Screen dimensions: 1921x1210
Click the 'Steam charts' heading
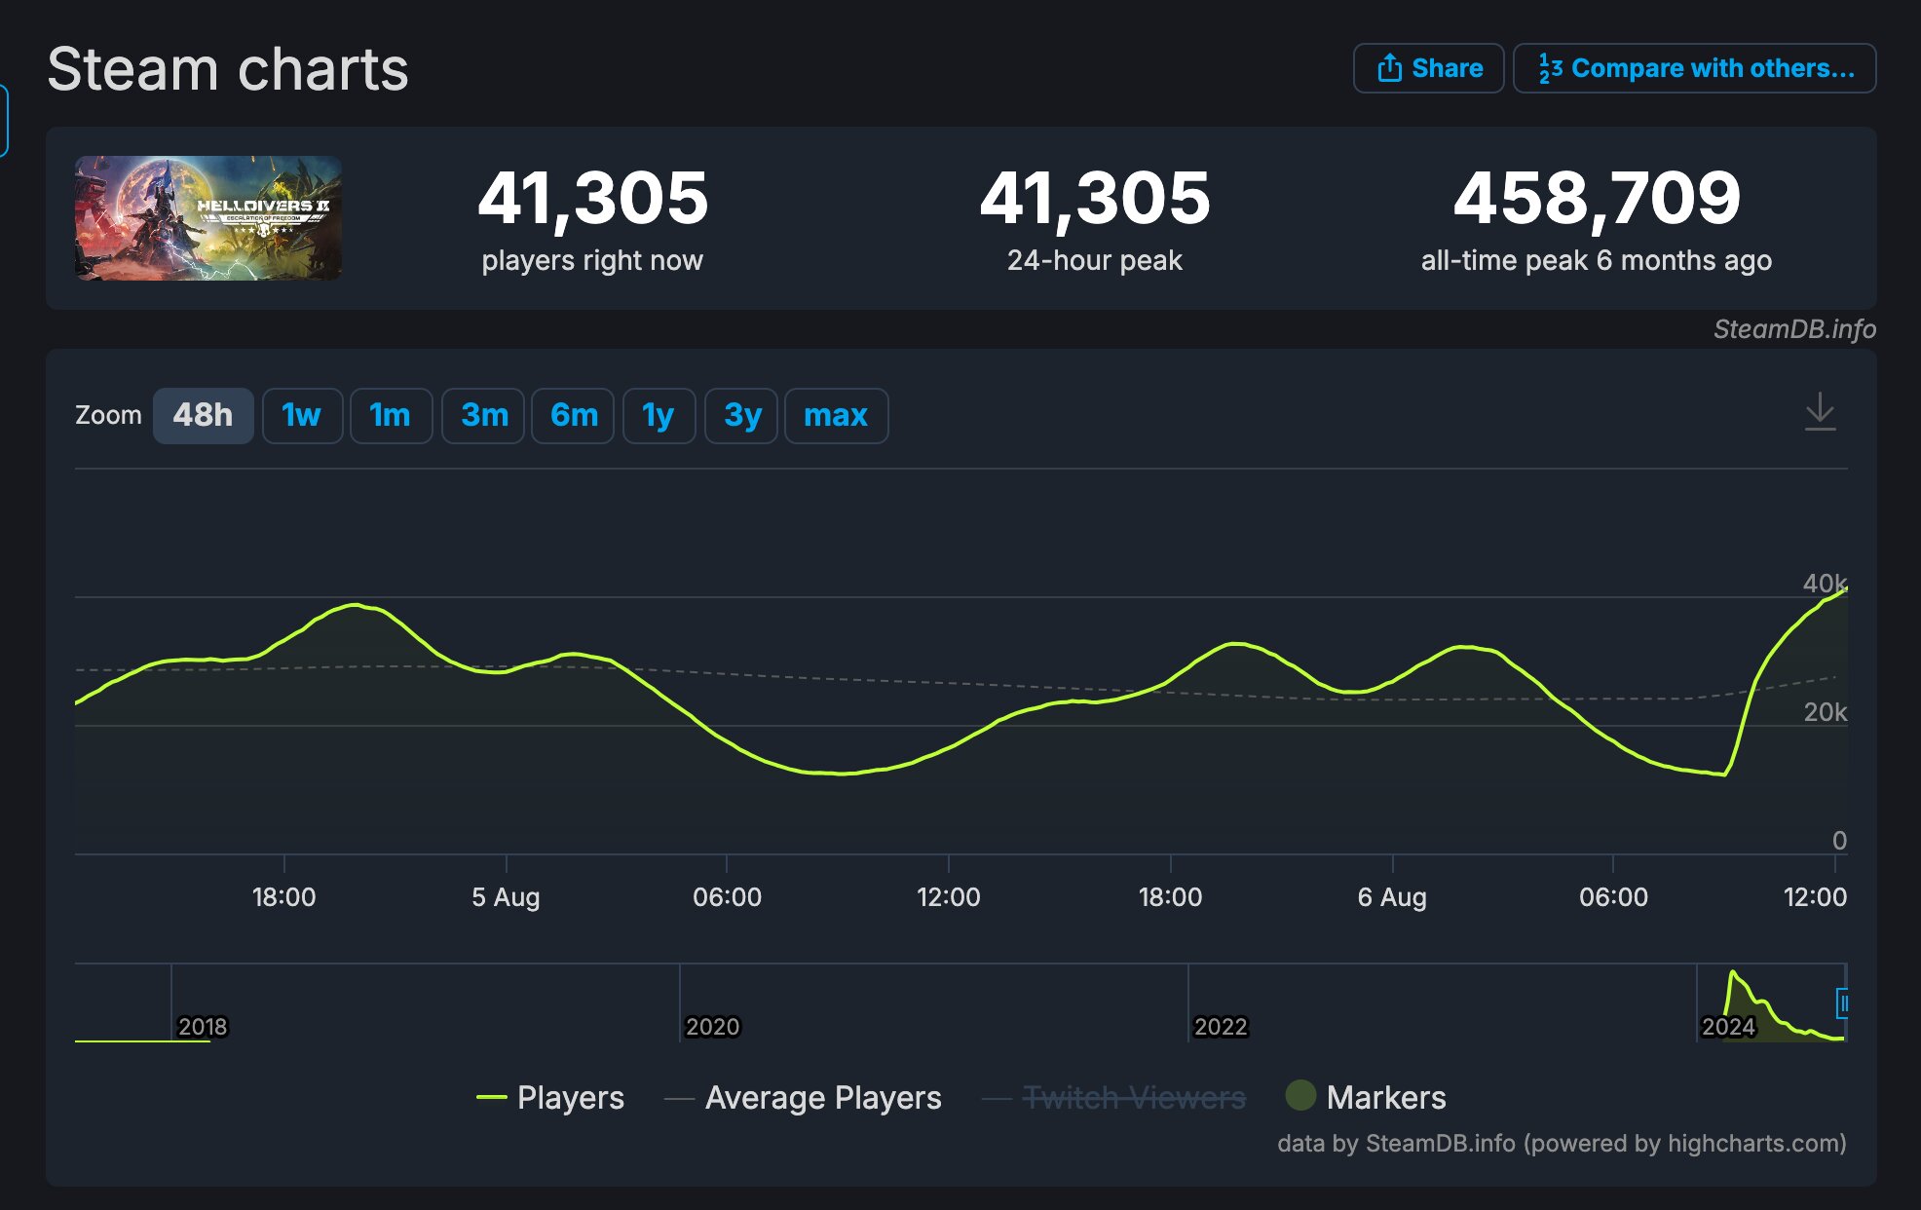pyautogui.click(x=228, y=69)
